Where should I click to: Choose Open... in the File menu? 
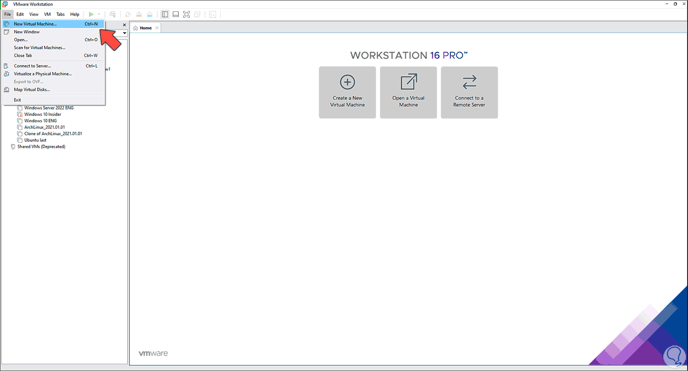[x=54, y=39]
